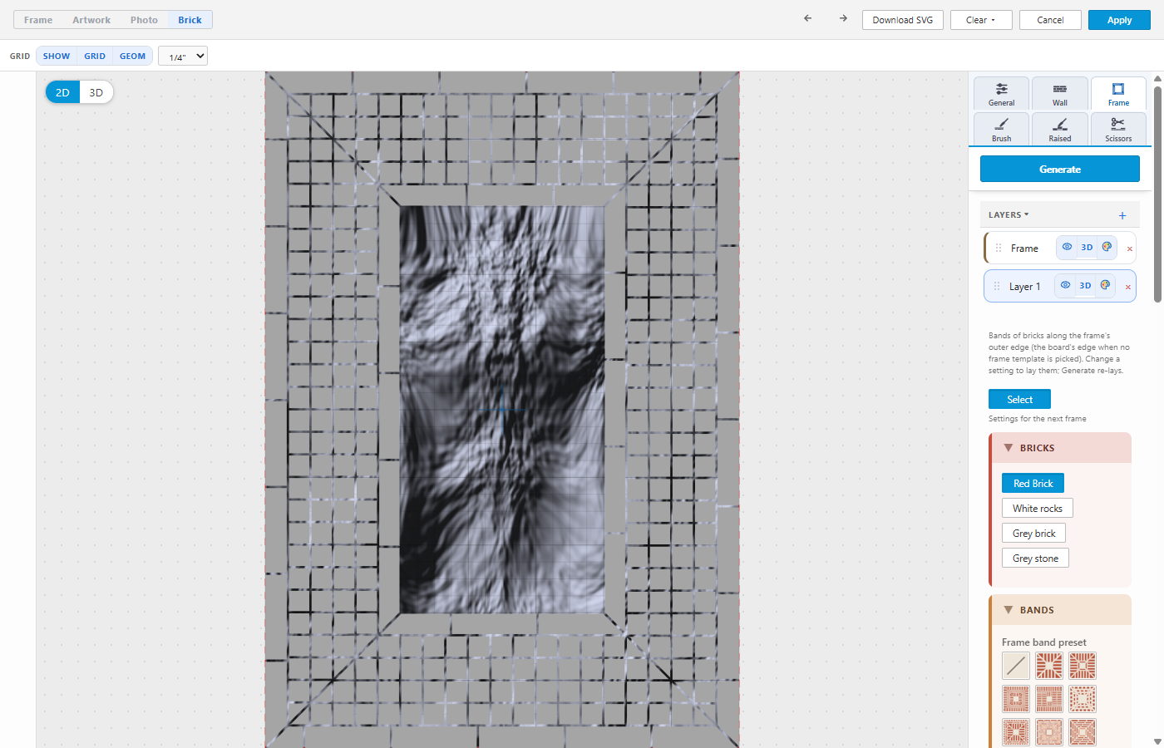Collapse the LAYERS section
This screenshot has width=1164, height=748.
tap(1009, 215)
